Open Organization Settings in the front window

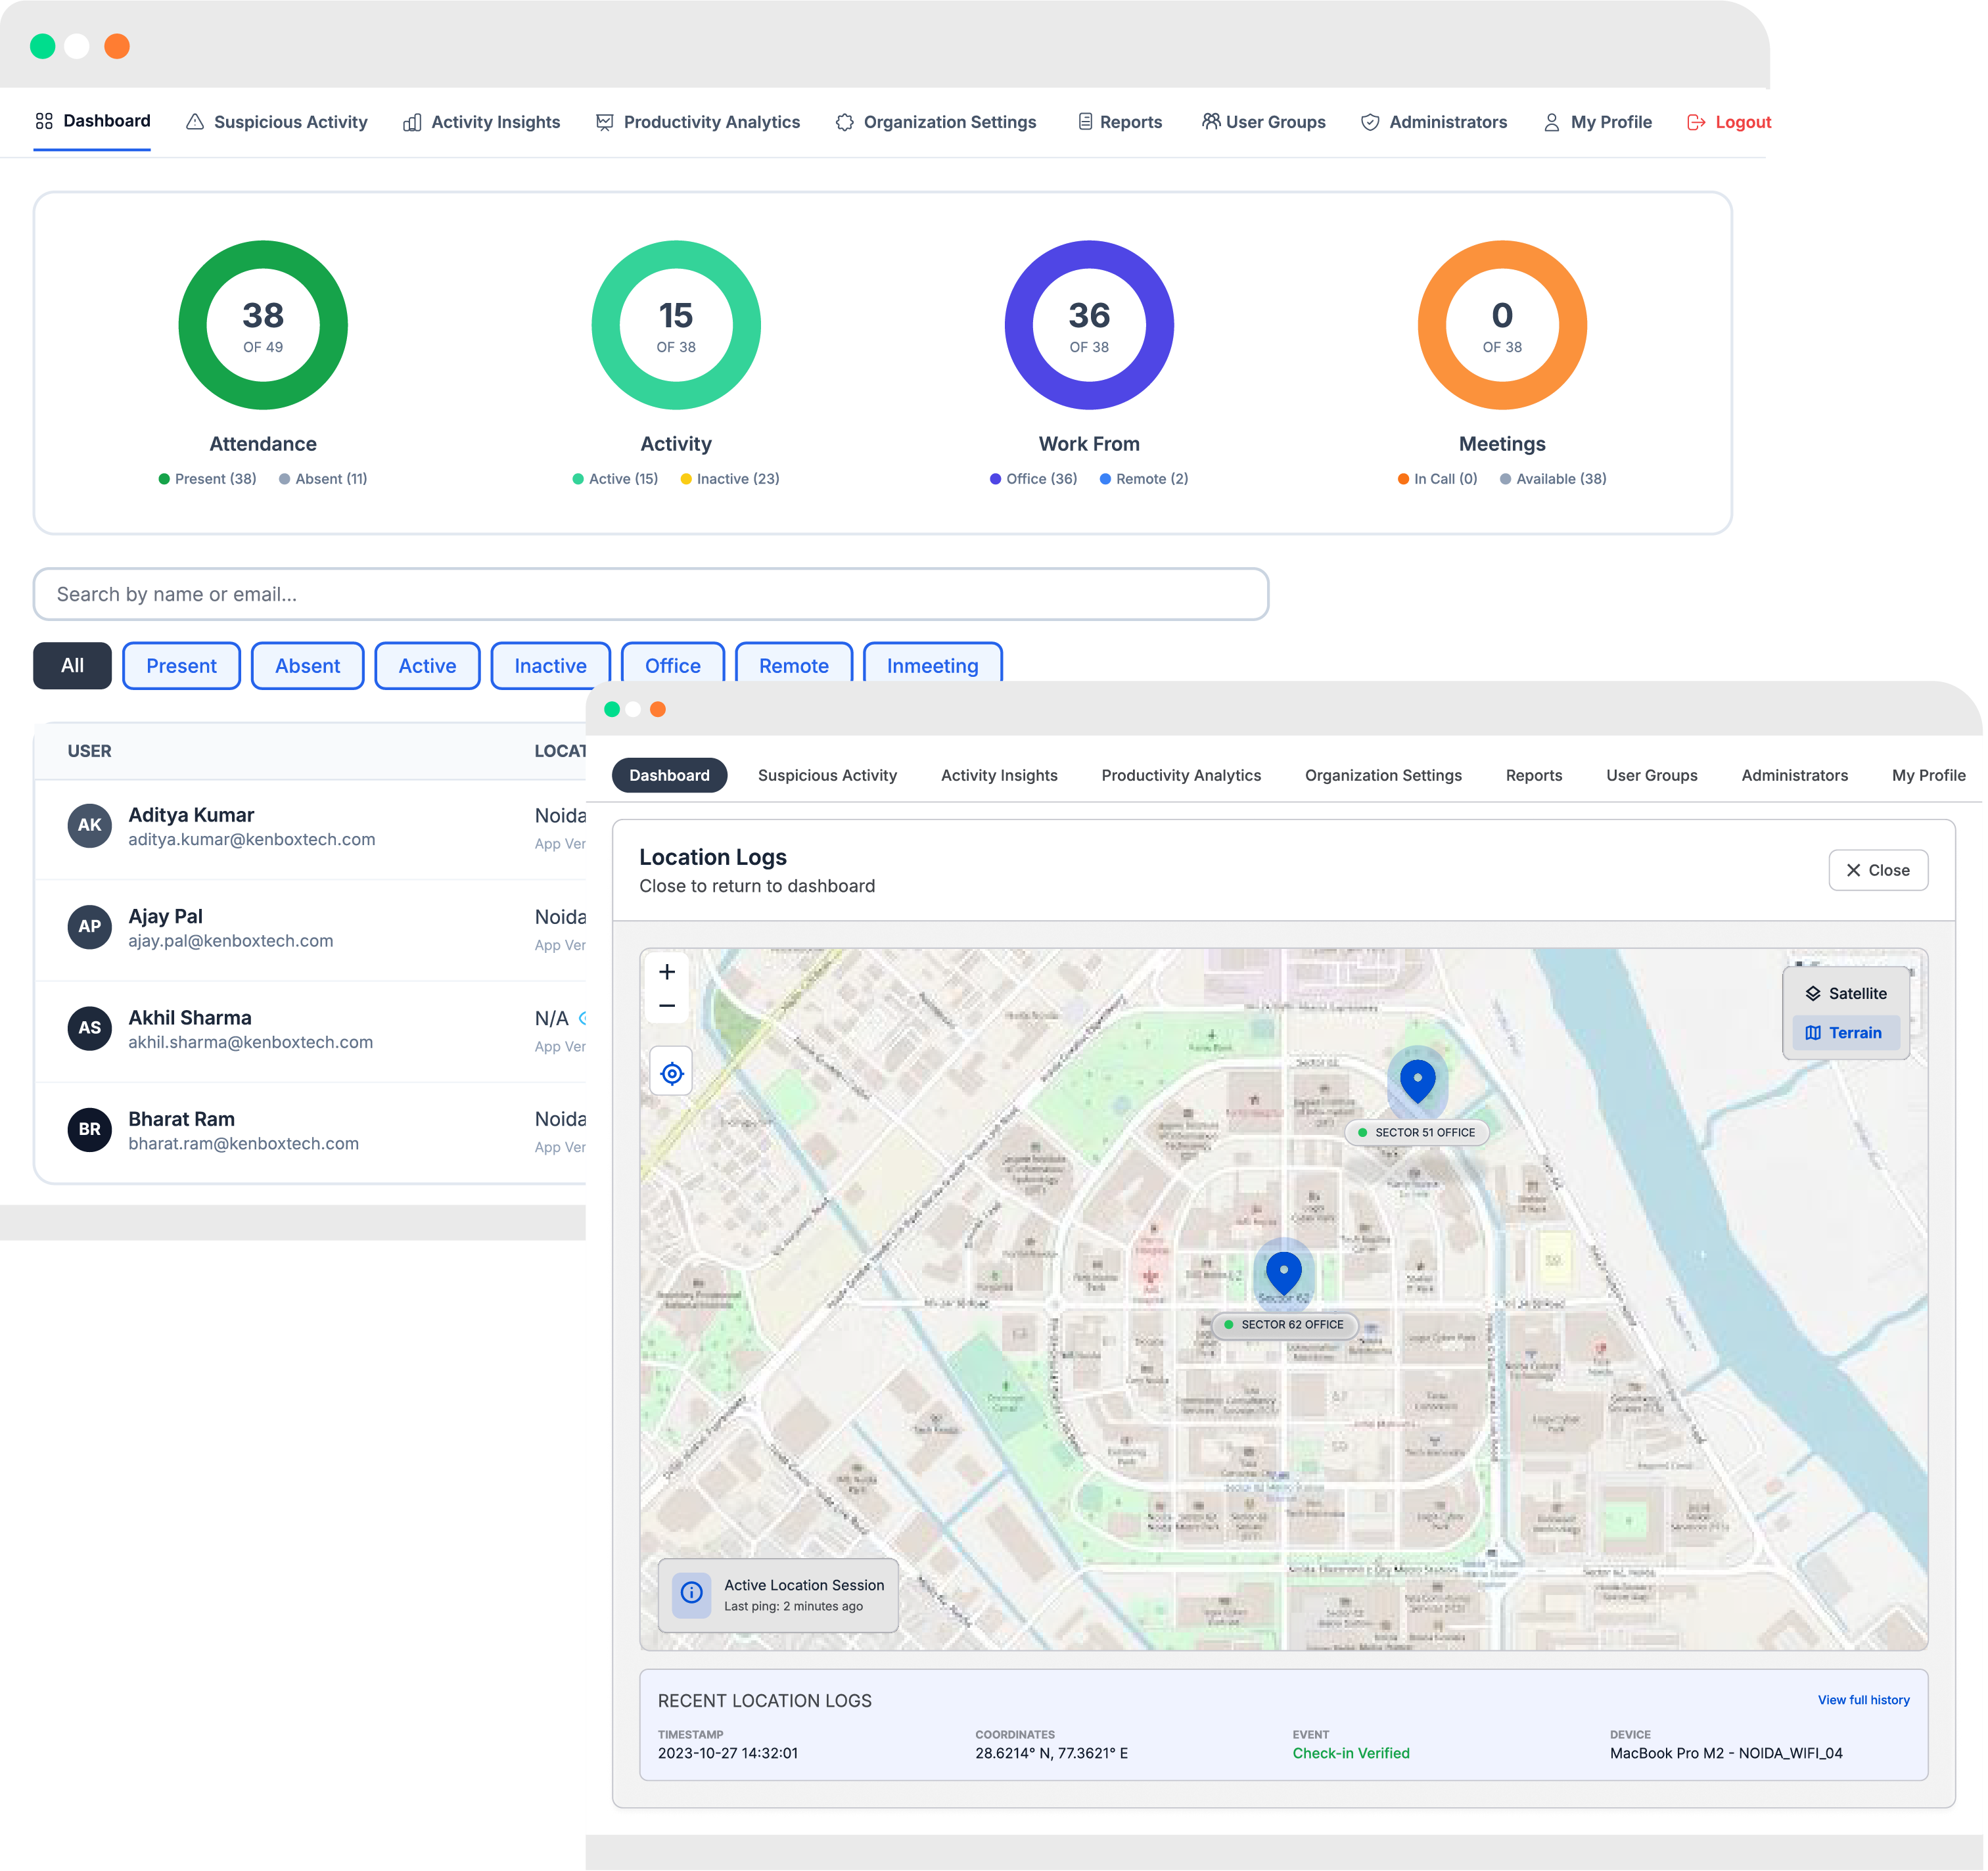click(1384, 776)
